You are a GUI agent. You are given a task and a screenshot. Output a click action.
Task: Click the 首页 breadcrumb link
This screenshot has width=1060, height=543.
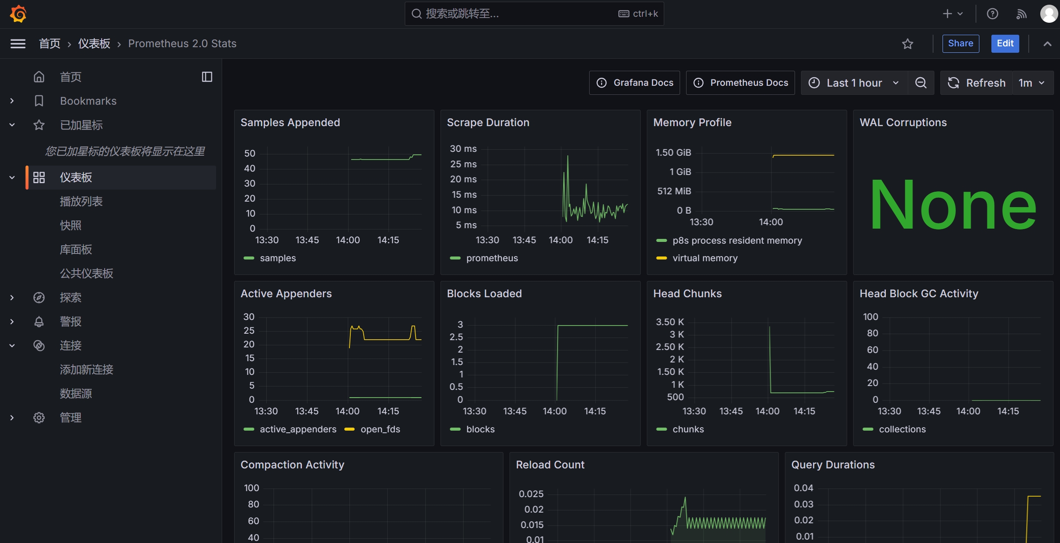(x=50, y=43)
